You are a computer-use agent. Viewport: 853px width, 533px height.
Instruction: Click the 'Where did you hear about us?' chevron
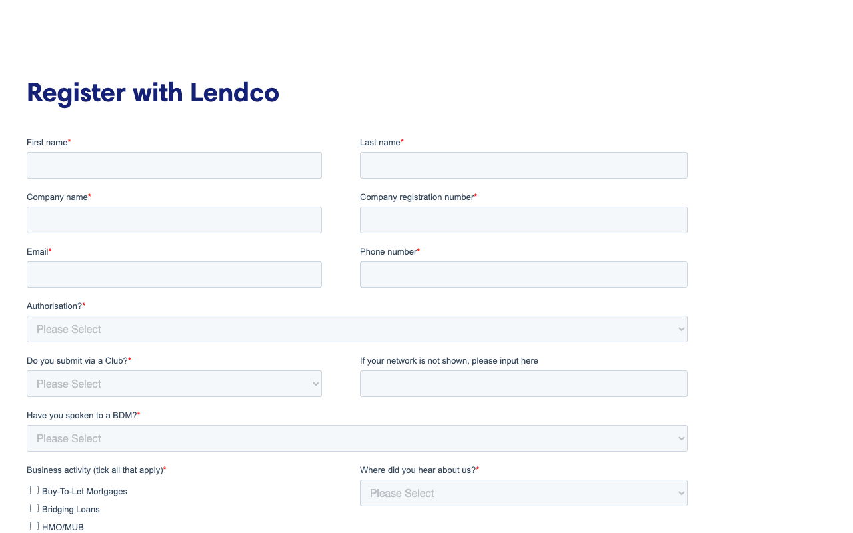(x=681, y=493)
